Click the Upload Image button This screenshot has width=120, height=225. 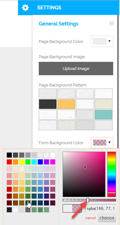(76, 68)
